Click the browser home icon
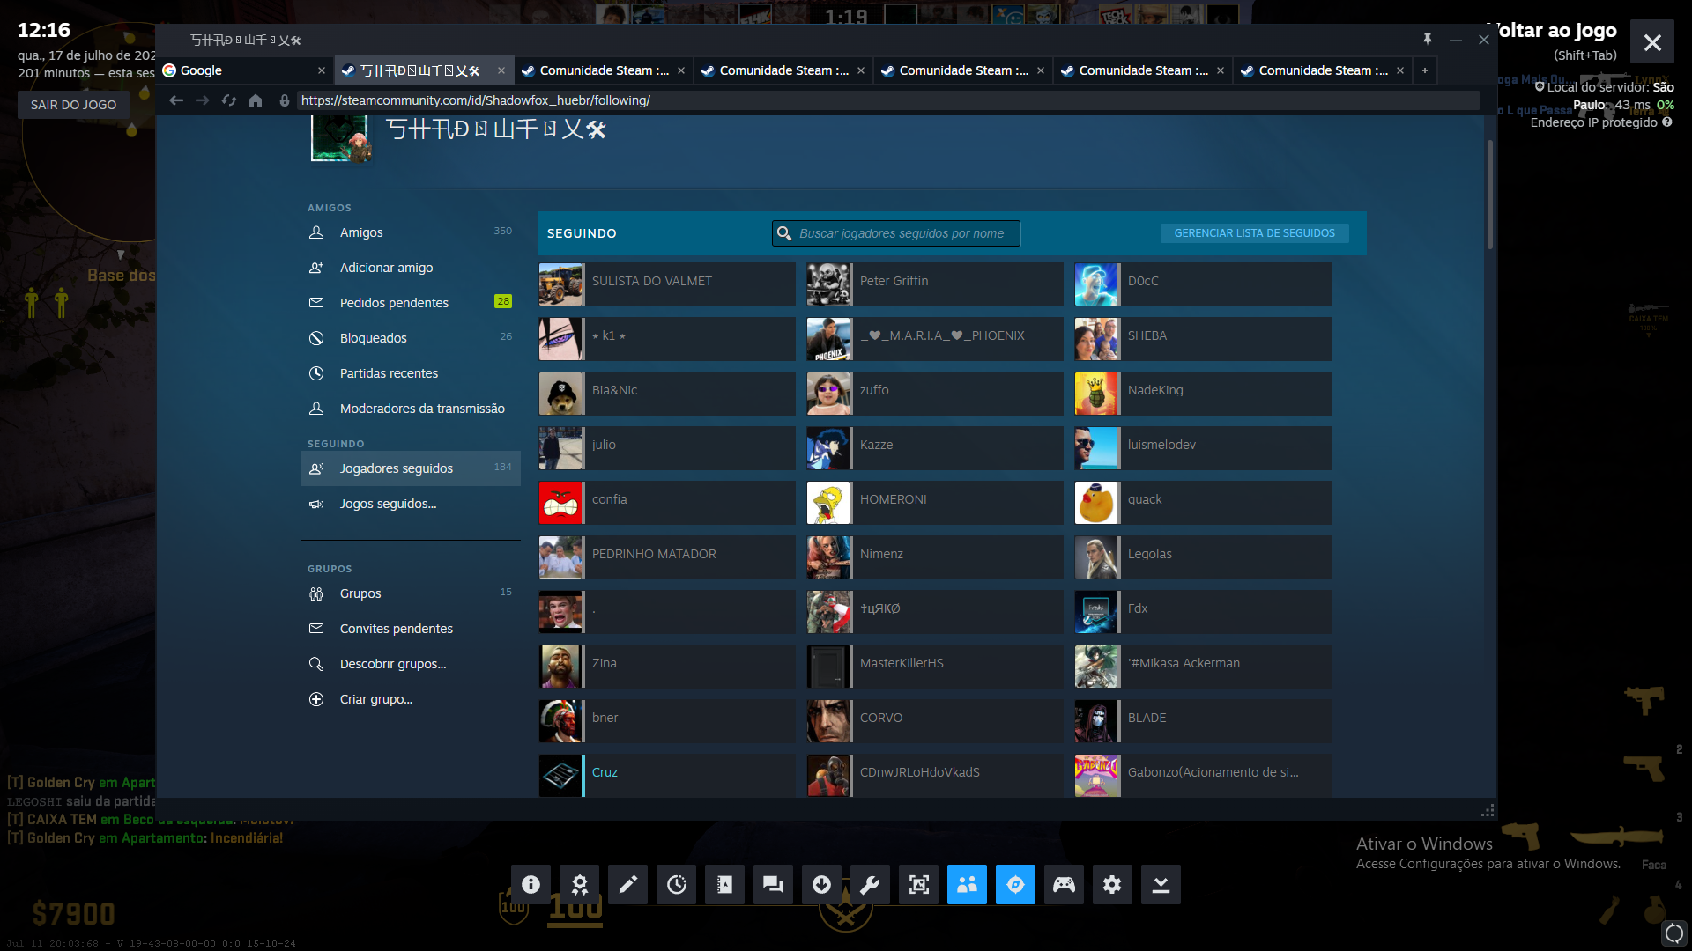This screenshot has height=951, width=1692. [x=256, y=100]
